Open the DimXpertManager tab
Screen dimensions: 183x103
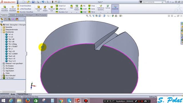point(13,19)
